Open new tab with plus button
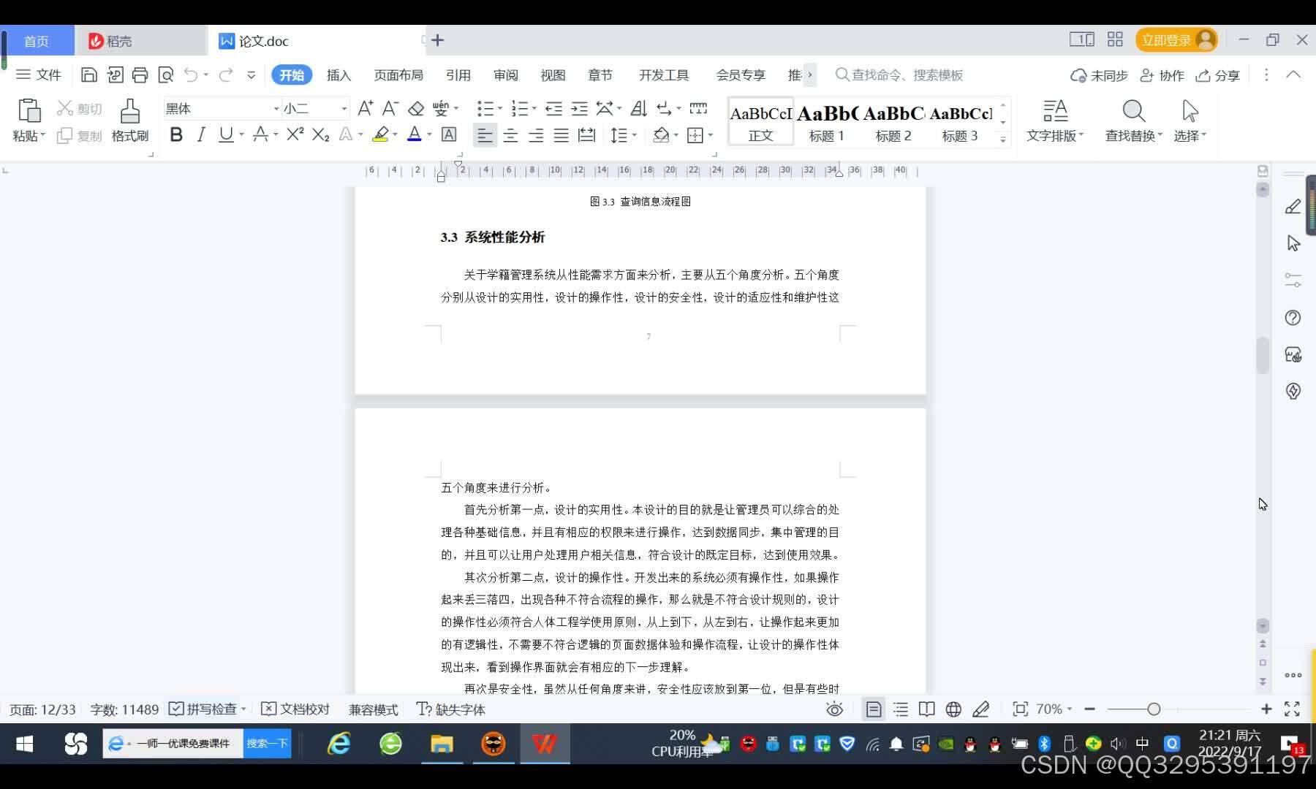 [437, 40]
